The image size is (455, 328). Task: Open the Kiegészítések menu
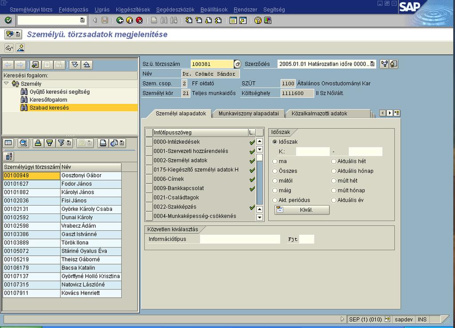tap(133, 10)
